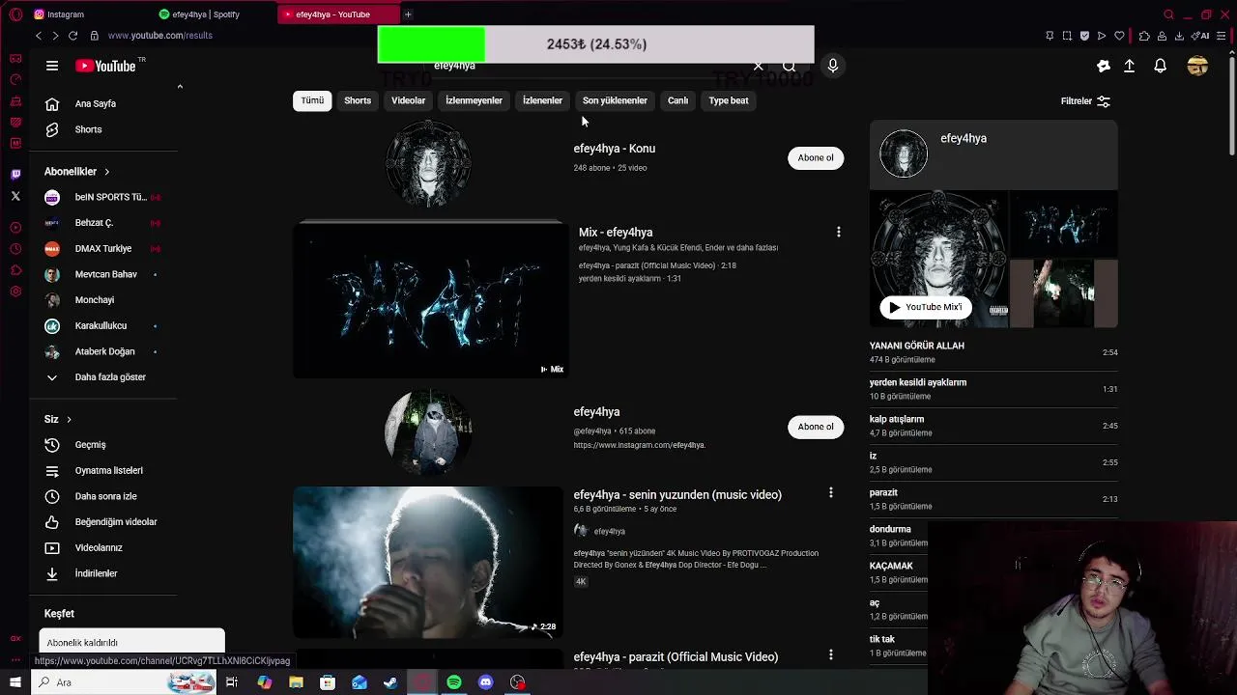Select the İzlenmeyenler filter chip

click(x=474, y=100)
